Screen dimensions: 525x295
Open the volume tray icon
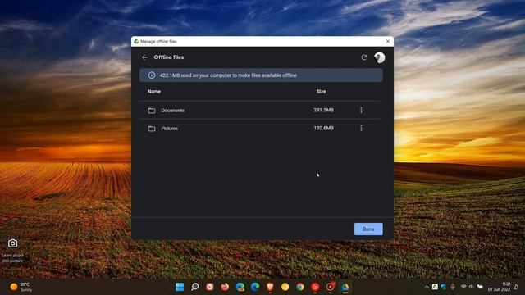point(471,287)
